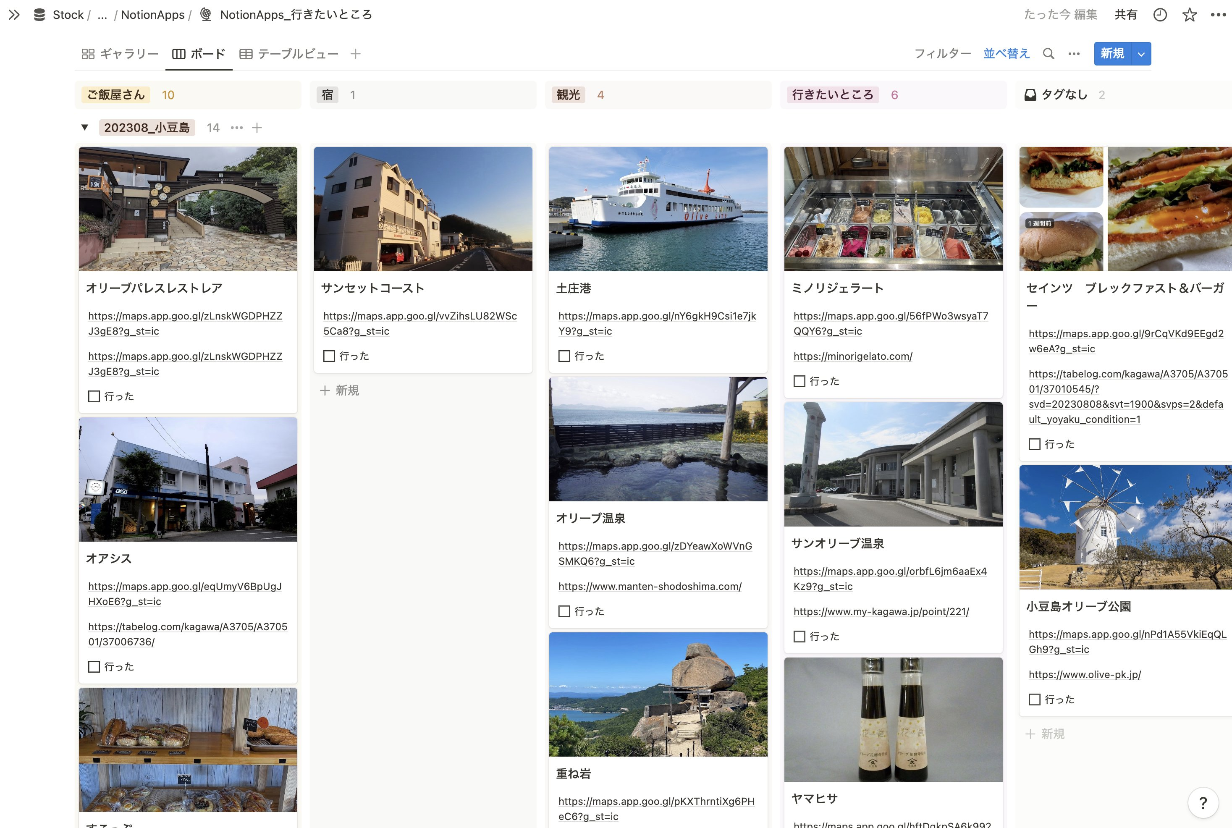Add page to favorites with star icon
This screenshot has height=828, width=1232.
1189,15
